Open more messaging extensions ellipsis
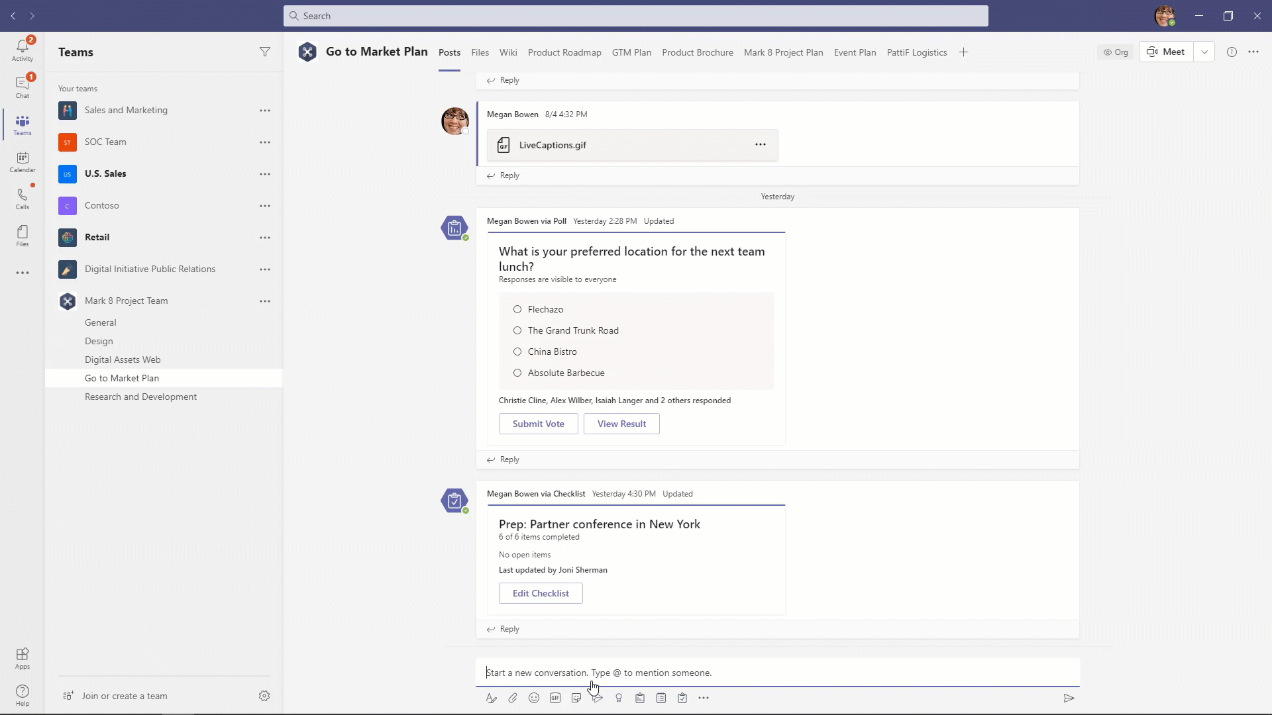The width and height of the screenshot is (1272, 715). pyautogui.click(x=704, y=698)
